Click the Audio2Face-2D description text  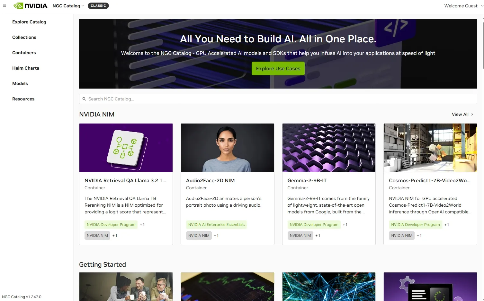(224, 202)
